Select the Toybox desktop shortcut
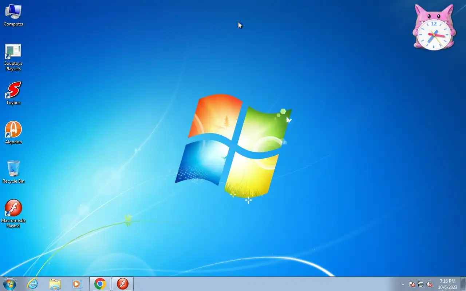This screenshot has width=466, height=291. [x=13, y=93]
